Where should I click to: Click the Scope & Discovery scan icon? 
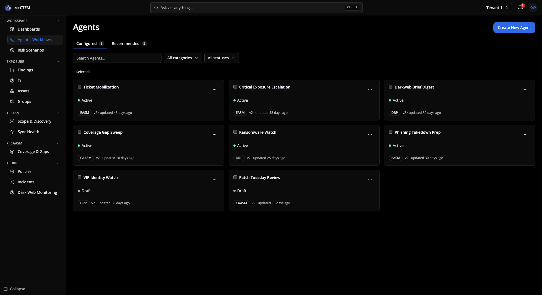[x=12, y=121]
